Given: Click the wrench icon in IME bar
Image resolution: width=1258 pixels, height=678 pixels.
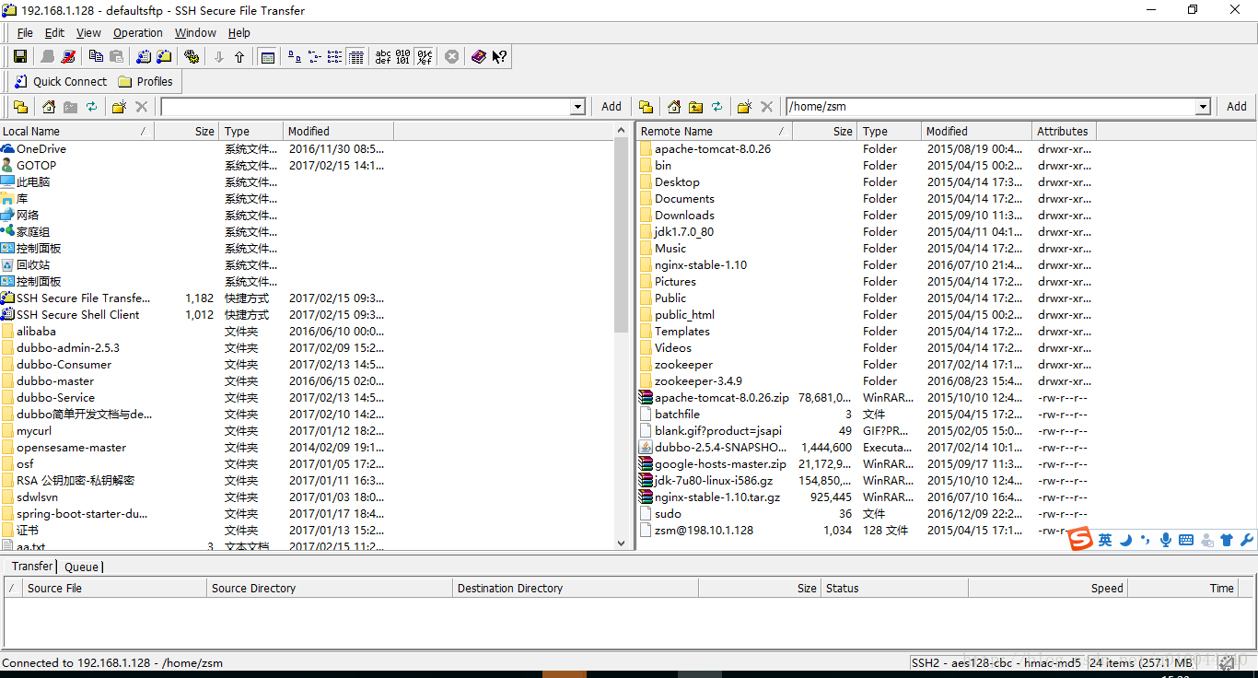Looking at the screenshot, I should click(1247, 540).
